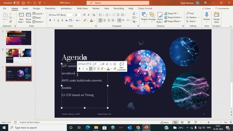
Task: Open the Shape Fill dropdown
Action: click(x=171, y=13)
